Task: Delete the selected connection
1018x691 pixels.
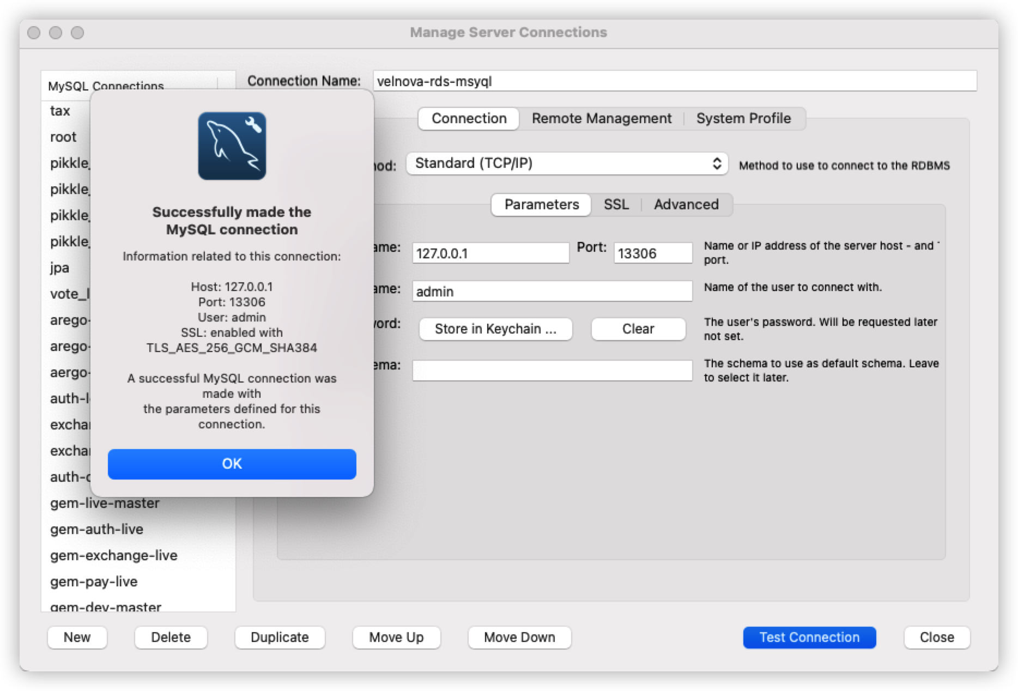Action: click(171, 637)
